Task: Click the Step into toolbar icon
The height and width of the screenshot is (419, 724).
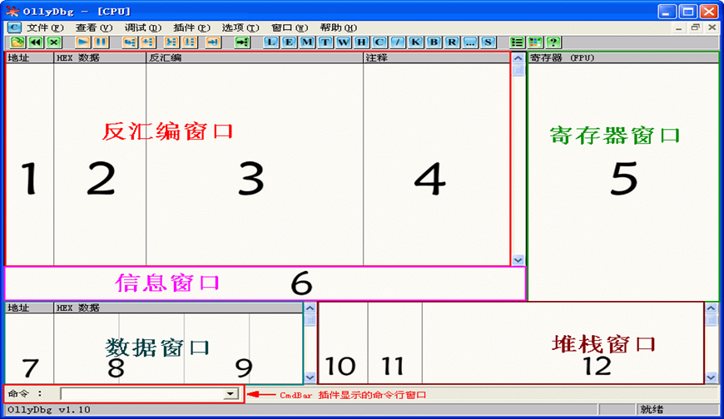Action: point(130,42)
